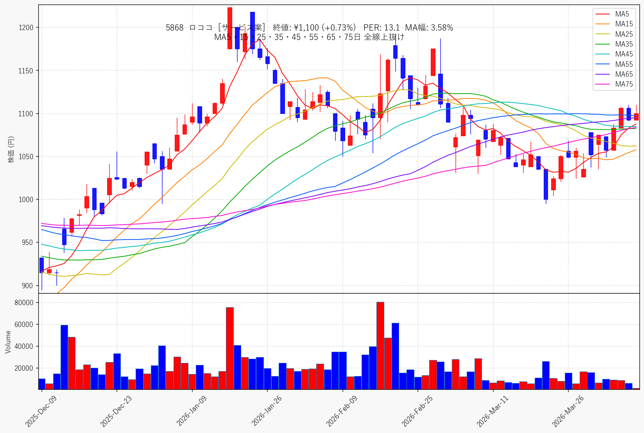Select the MA25 legend entry
This screenshot has height=433, width=644.
[x=614, y=34]
